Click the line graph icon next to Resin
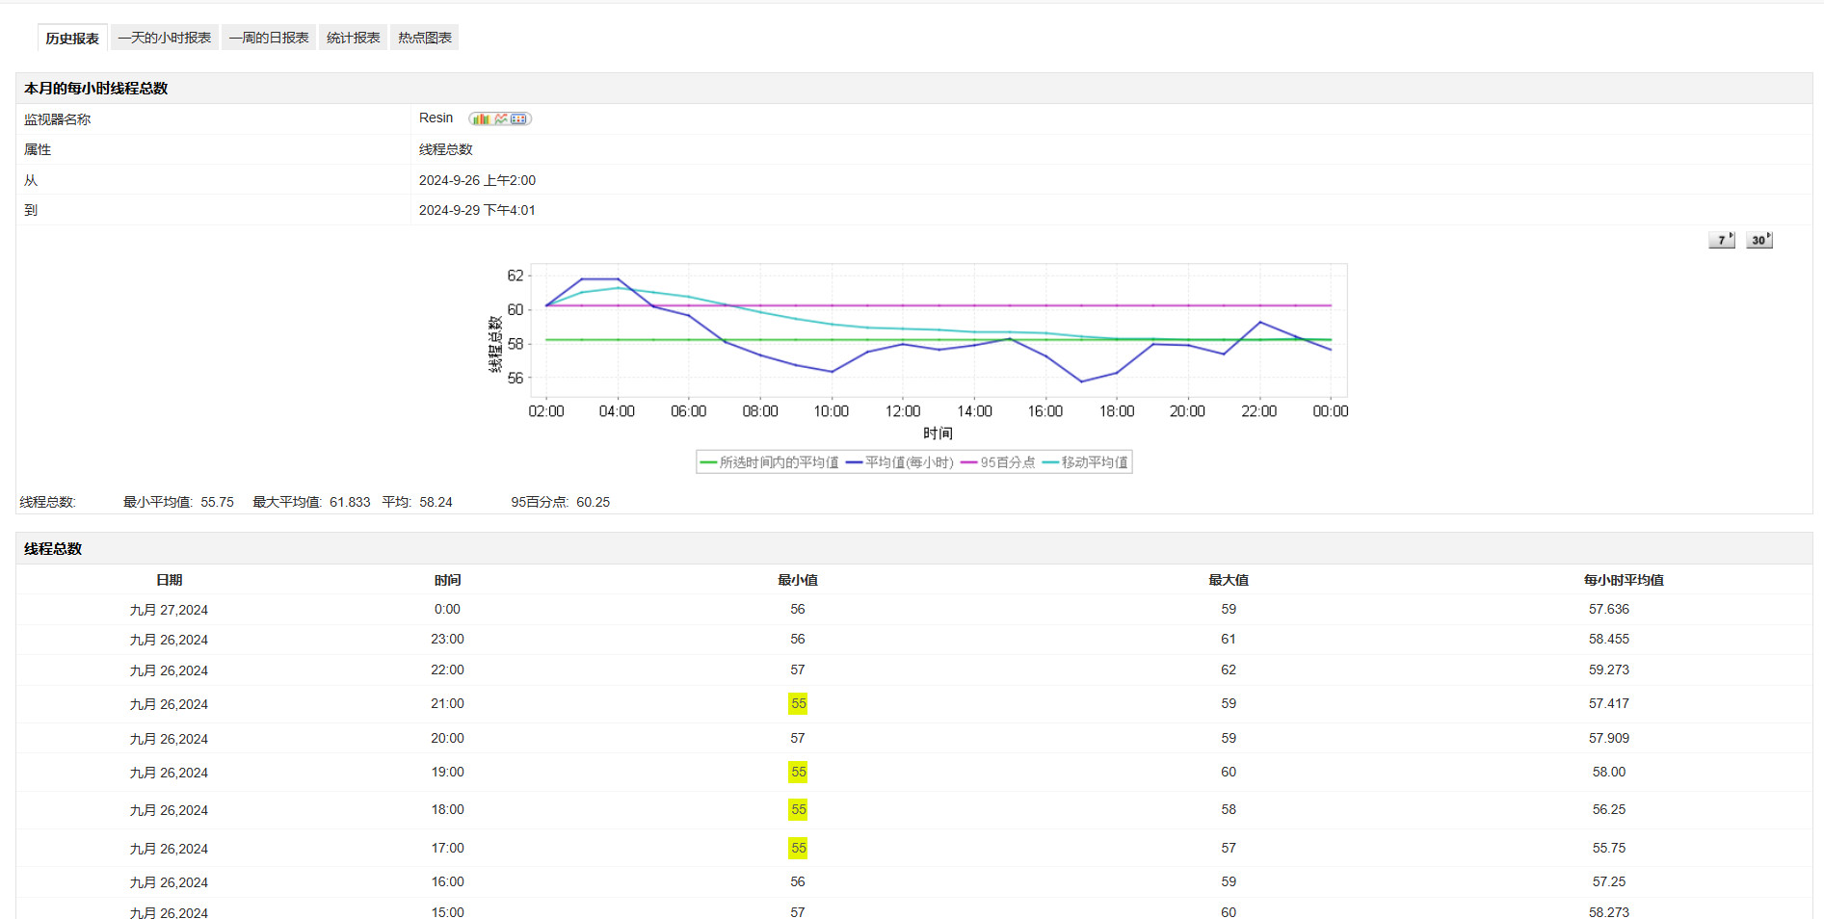This screenshot has width=1824, height=919. click(x=501, y=119)
